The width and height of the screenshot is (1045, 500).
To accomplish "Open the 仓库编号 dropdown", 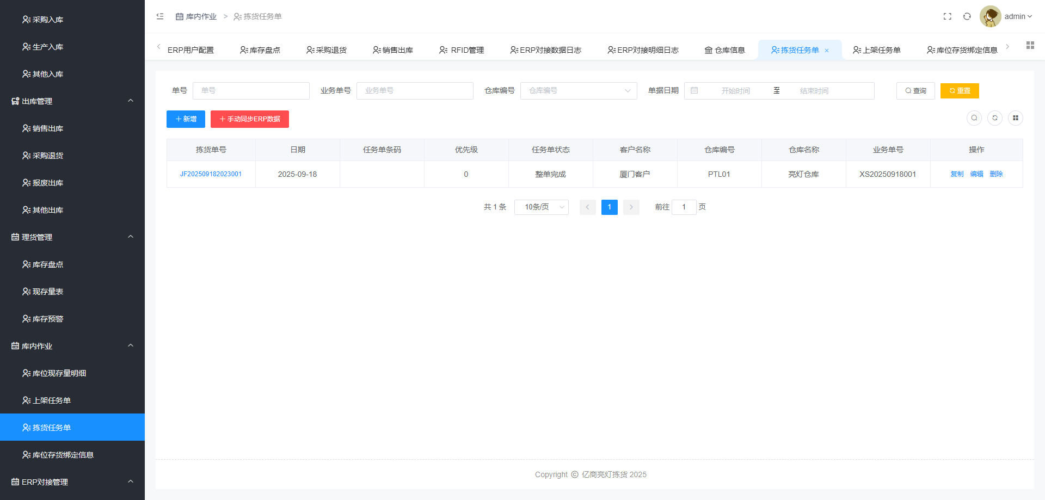I will 578,91.
